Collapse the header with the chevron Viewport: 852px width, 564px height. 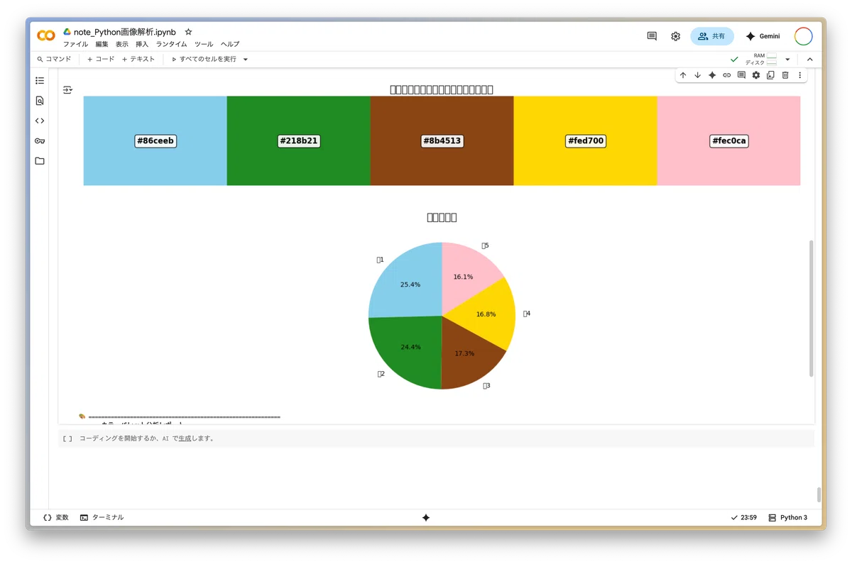click(809, 60)
